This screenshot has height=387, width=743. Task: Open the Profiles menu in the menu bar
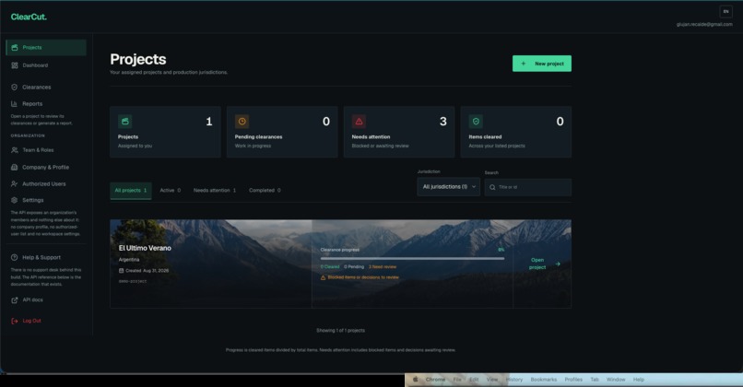573,380
